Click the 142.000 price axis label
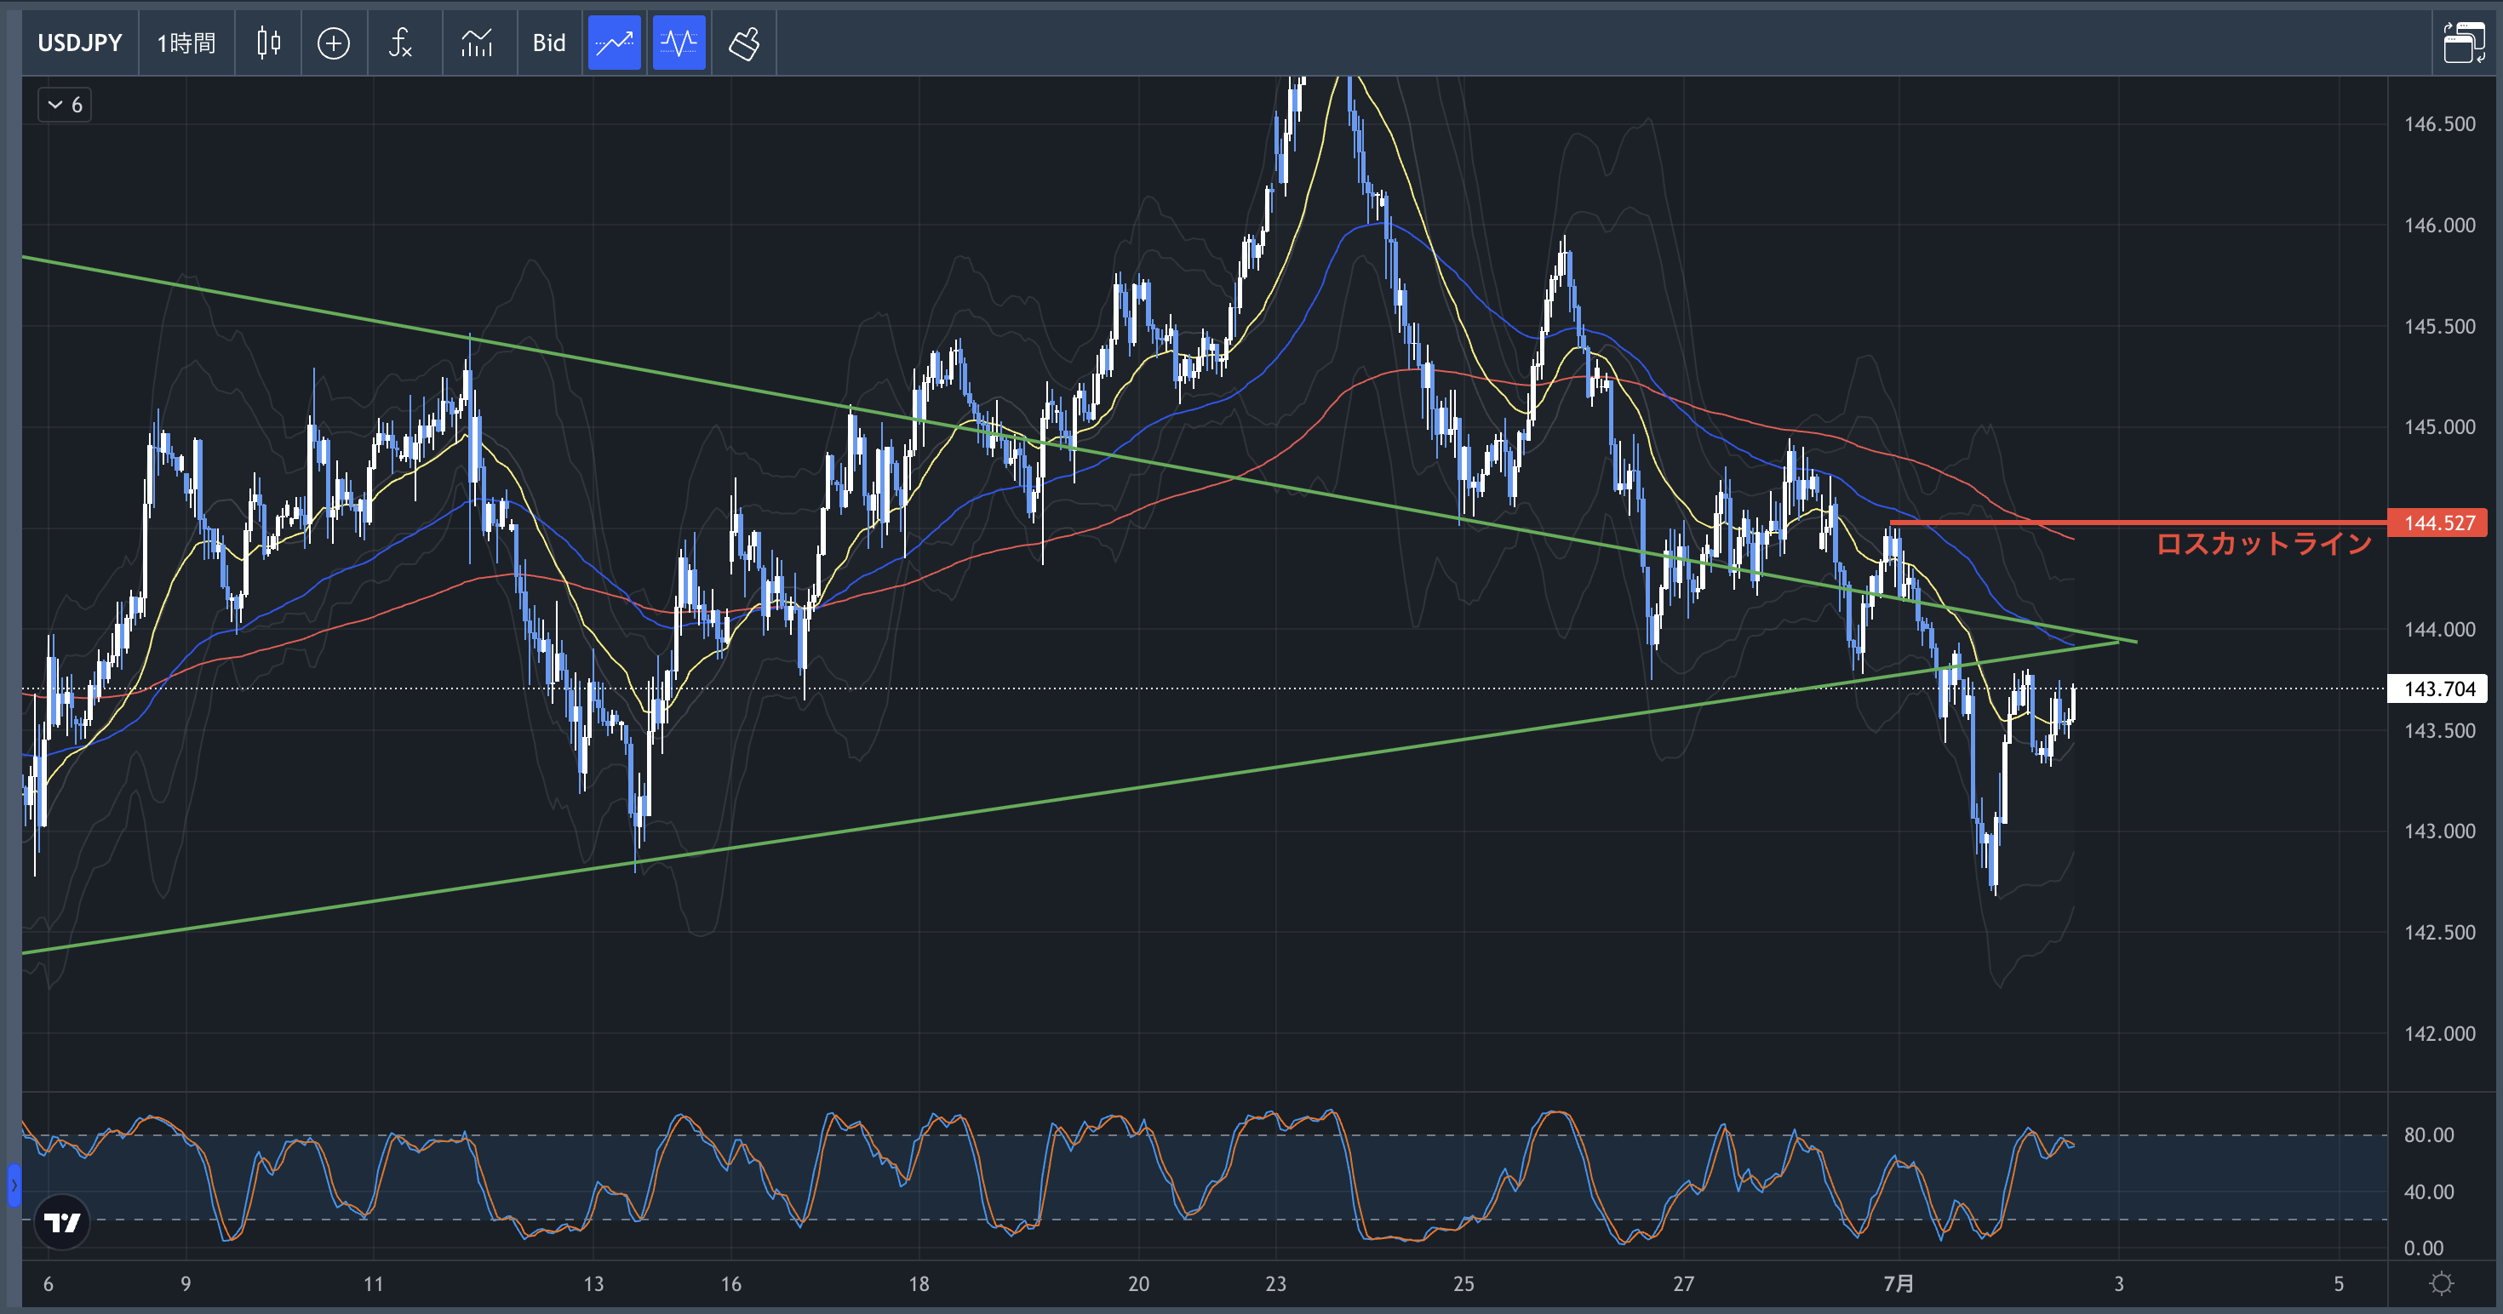 tap(2439, 1033)
